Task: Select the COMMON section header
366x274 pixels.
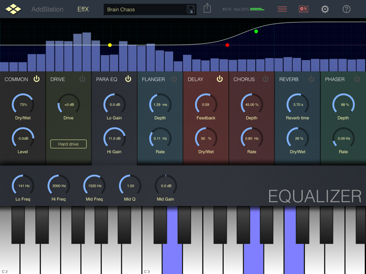Action: [x=16, y=79]
